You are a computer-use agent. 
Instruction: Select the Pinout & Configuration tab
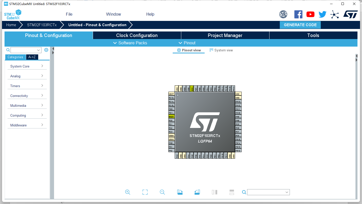[49, 35]
